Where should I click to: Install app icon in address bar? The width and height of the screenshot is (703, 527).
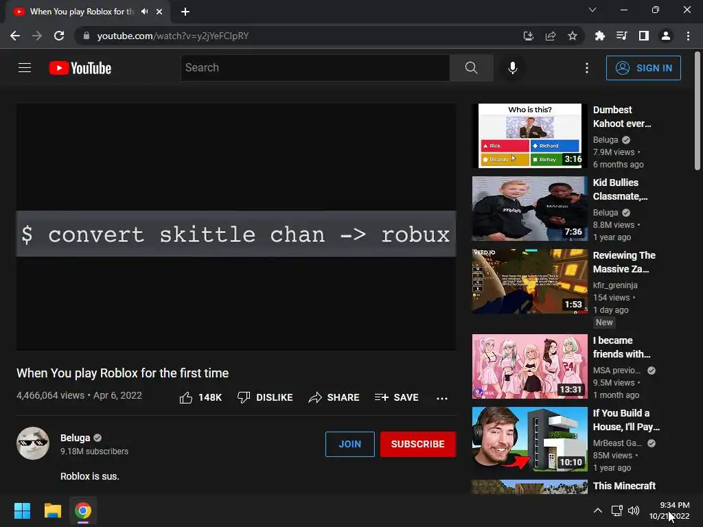pyautogui.click(x=528, y=36)
